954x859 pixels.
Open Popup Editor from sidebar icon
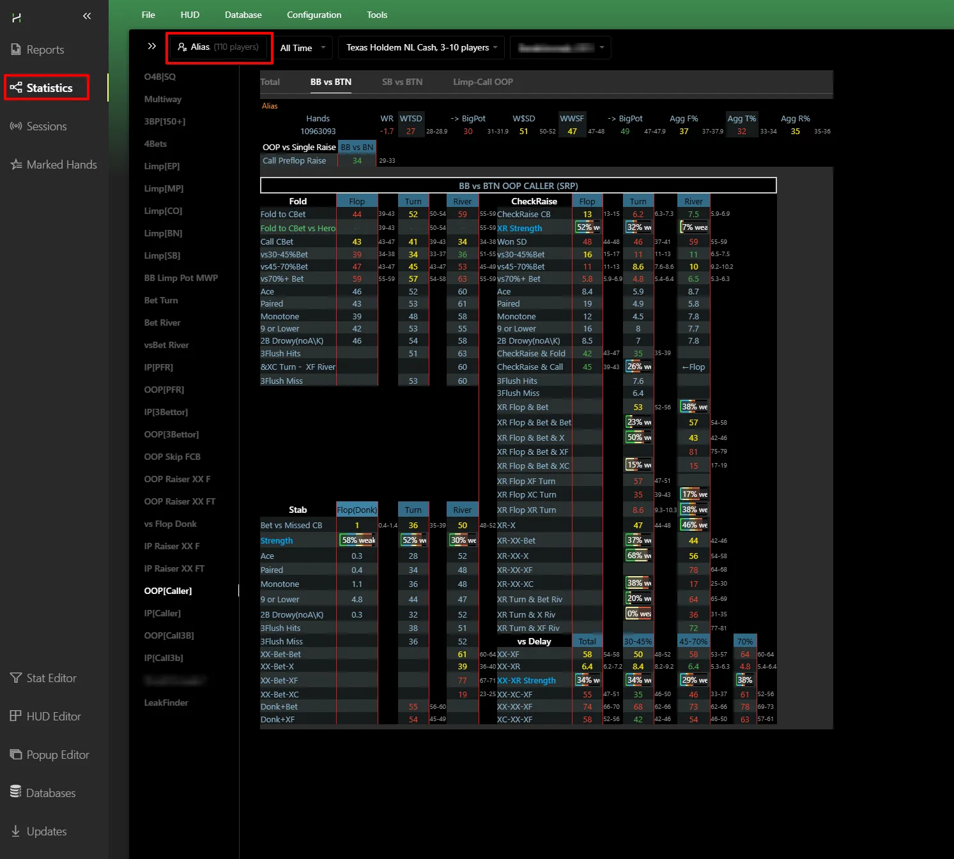coord(17,754)
